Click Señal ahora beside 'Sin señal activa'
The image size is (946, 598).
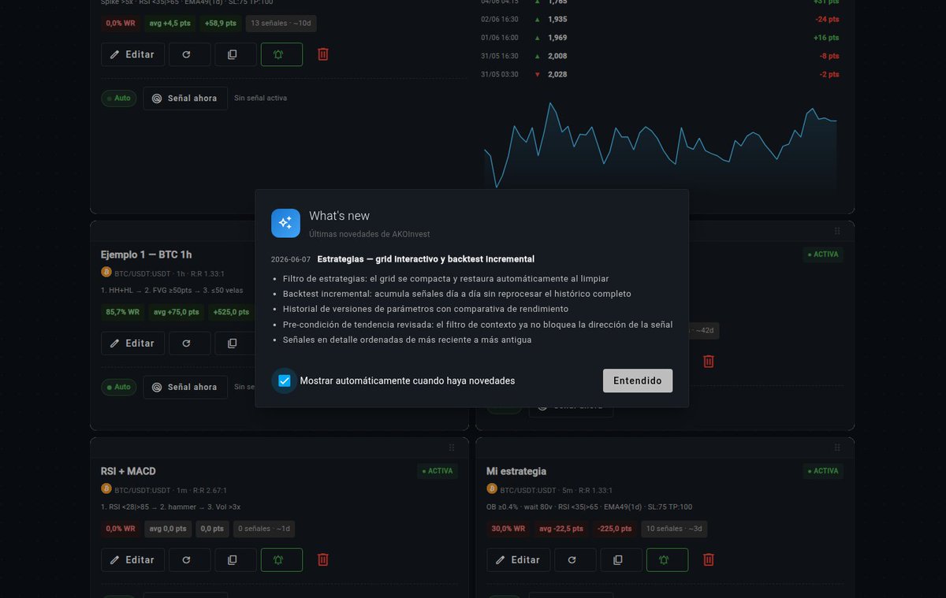[185, 98]
